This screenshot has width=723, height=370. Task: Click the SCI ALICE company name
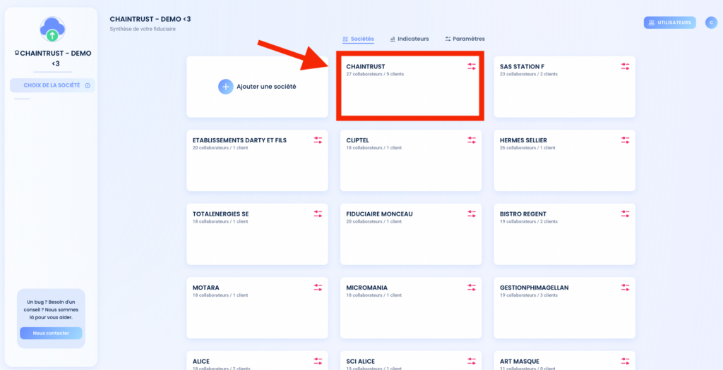tap(361, 362)
